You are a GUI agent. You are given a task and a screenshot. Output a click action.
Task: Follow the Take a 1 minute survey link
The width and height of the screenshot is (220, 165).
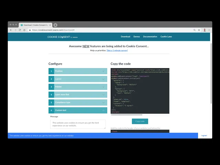coord(117,51)
